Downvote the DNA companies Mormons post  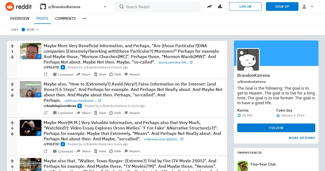pos(12,57)
